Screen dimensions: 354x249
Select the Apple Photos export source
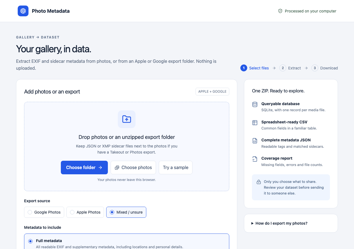coord(85,212)
